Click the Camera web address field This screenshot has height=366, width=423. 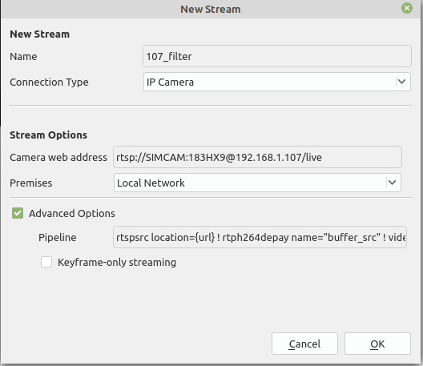257,157
